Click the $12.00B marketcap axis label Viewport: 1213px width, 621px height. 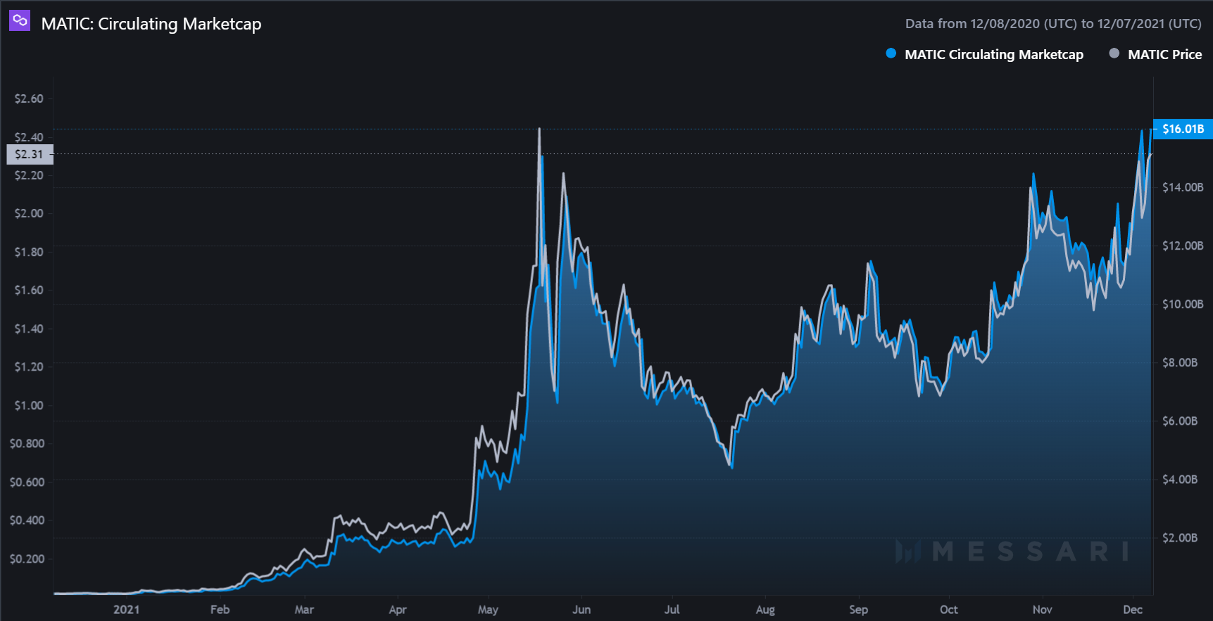[x=1183, y=245]
